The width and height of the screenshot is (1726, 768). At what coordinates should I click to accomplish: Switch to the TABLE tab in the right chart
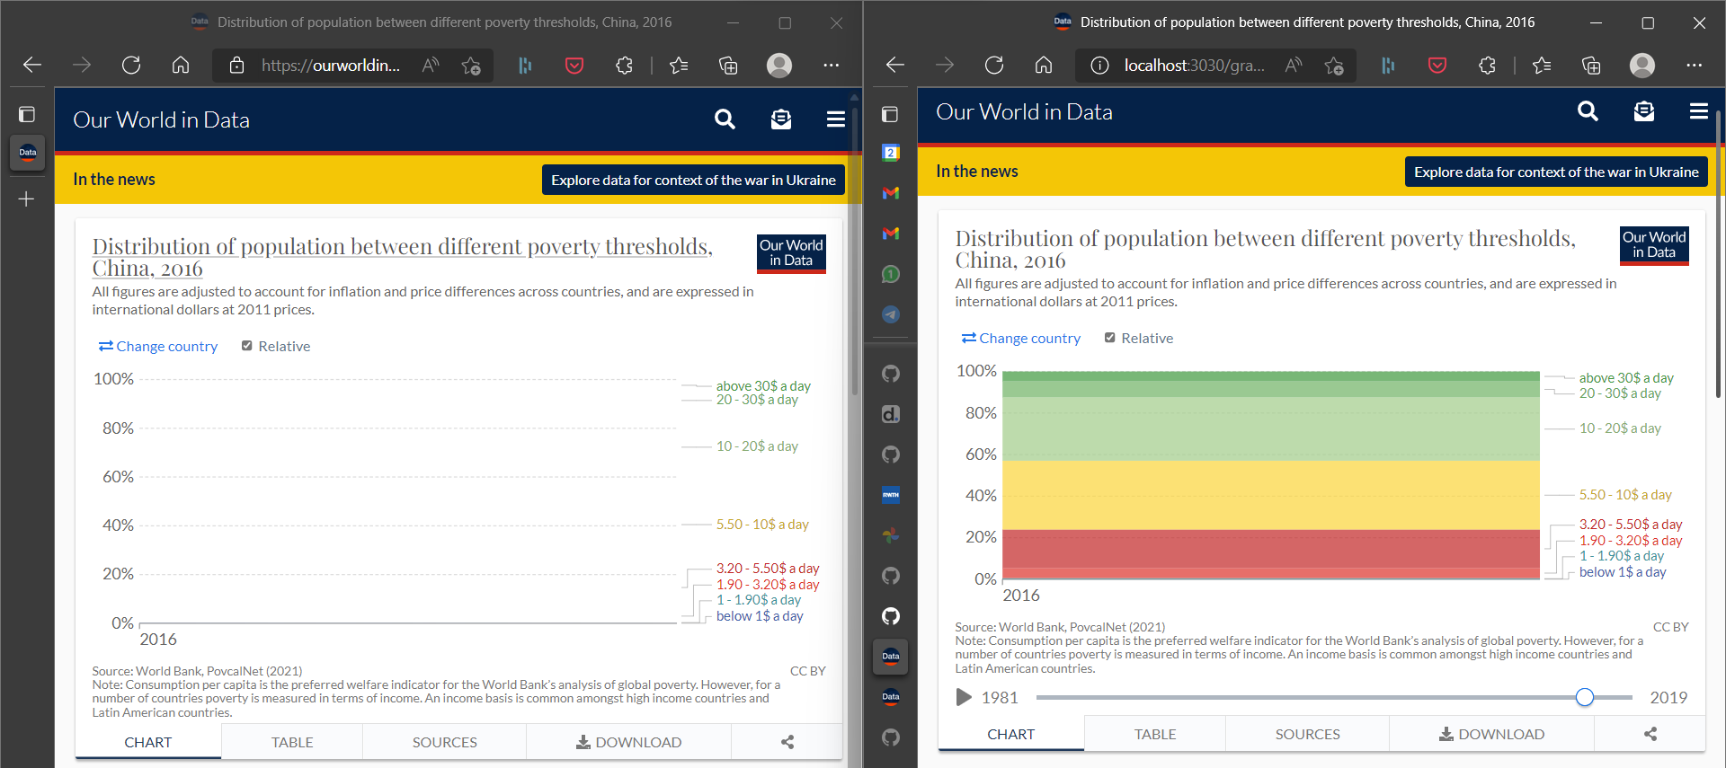pos(1155,734)
